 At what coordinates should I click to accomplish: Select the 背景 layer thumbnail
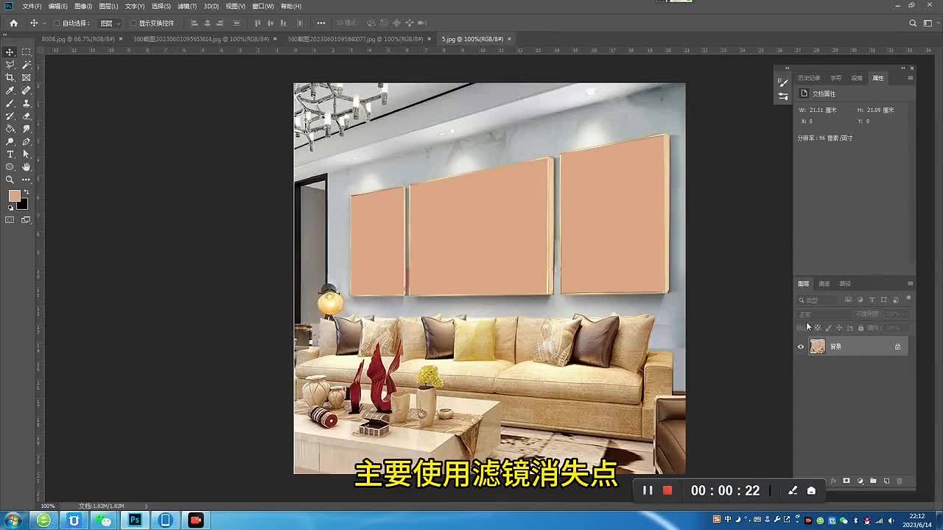[818, 346]
